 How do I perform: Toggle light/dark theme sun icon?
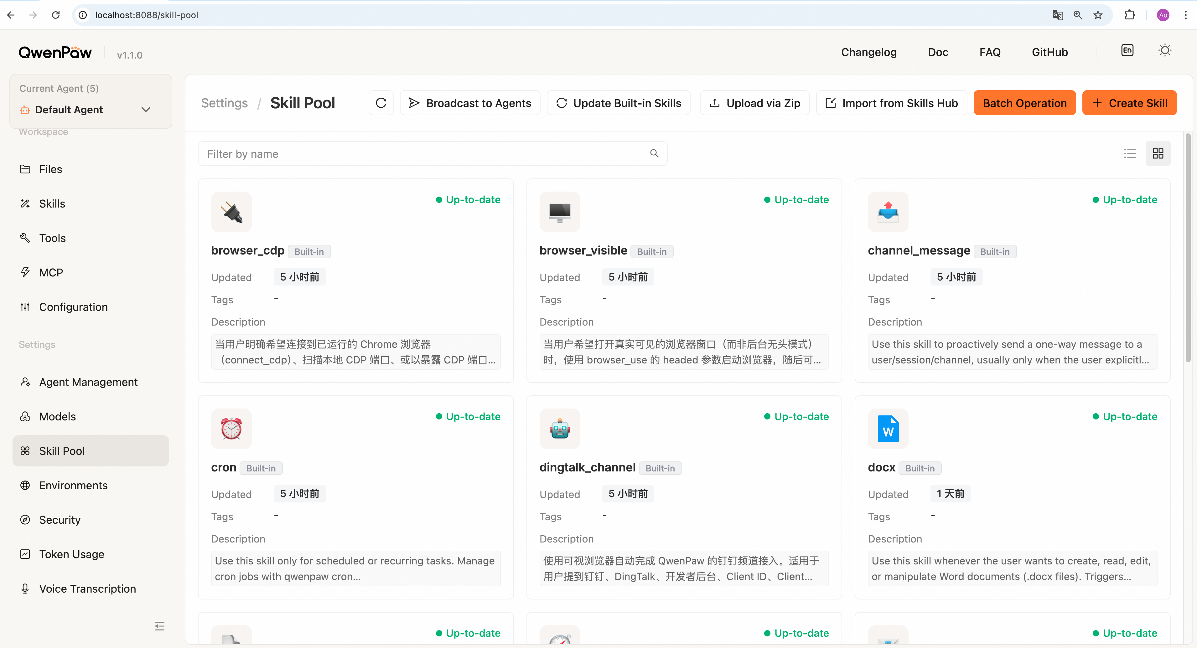coord(1164,50)
